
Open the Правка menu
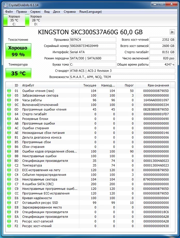coord(21,12)
